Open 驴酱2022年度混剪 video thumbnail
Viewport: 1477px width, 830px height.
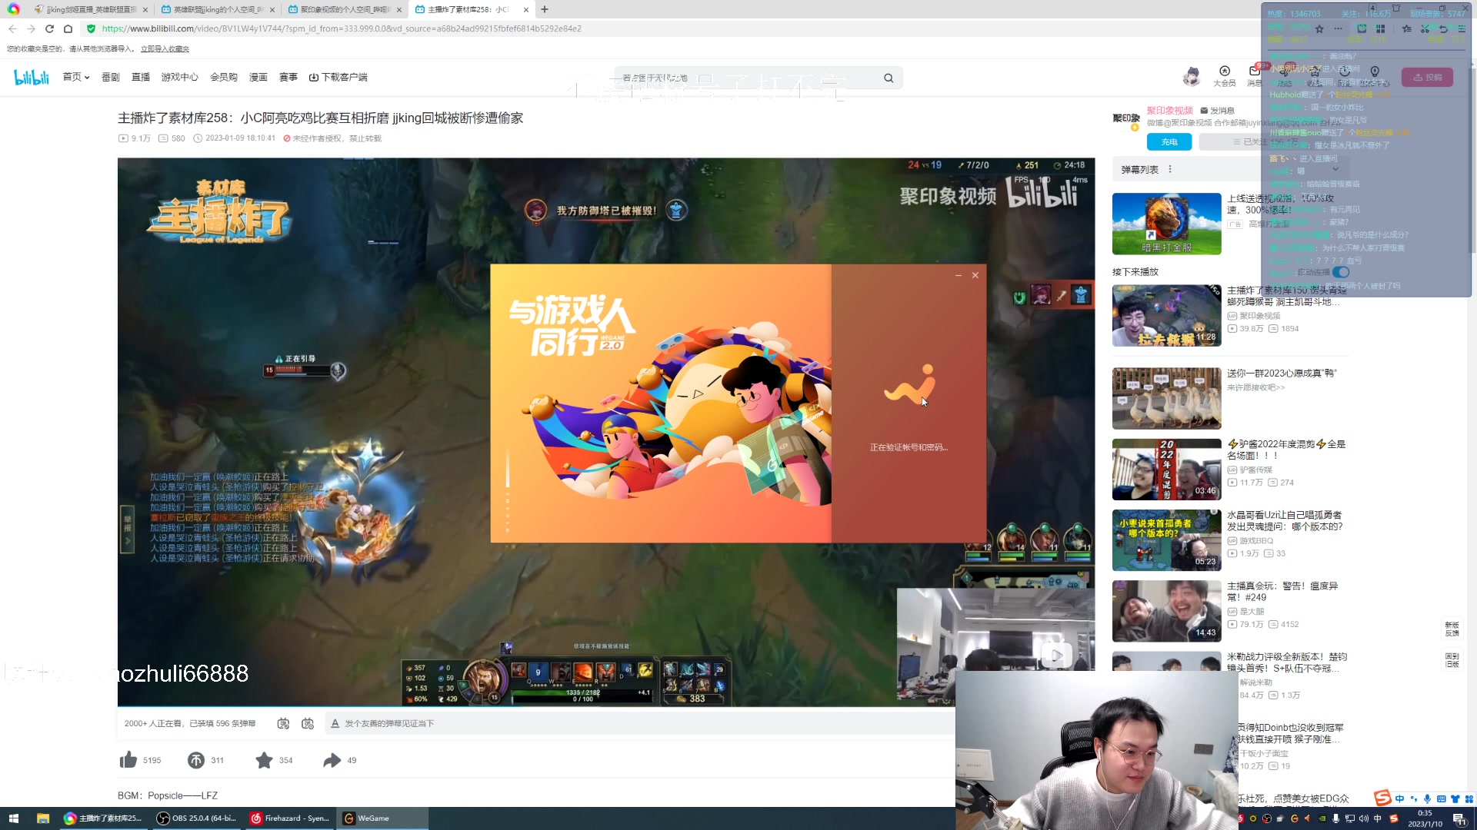[1166, 470]
